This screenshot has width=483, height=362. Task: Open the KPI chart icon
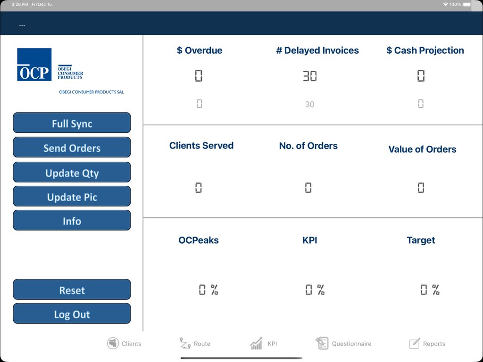257,343
